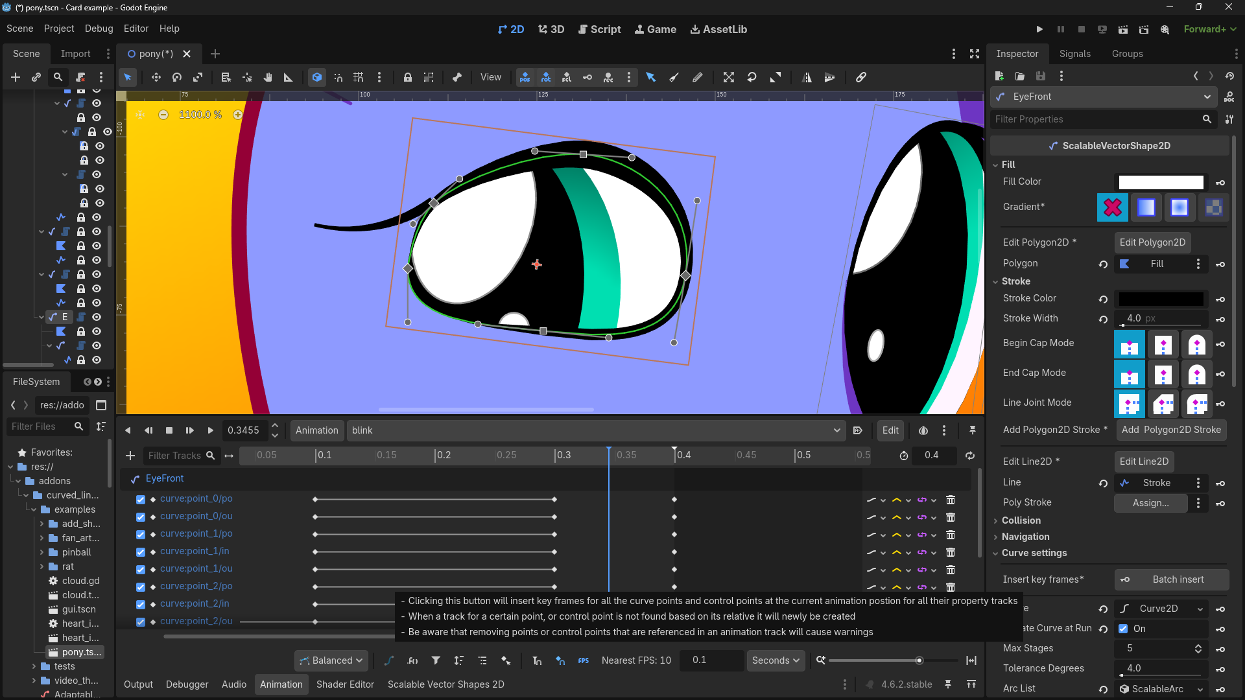Add new node with plus icon

(x=16, y=77)
